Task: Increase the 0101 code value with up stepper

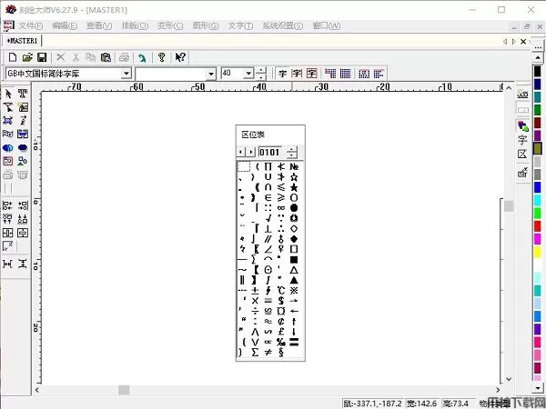Action: (x=292, y=149)
